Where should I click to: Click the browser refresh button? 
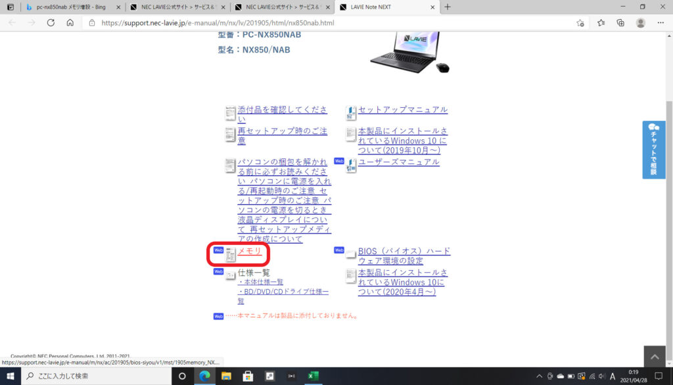click(x=51, y=22)
